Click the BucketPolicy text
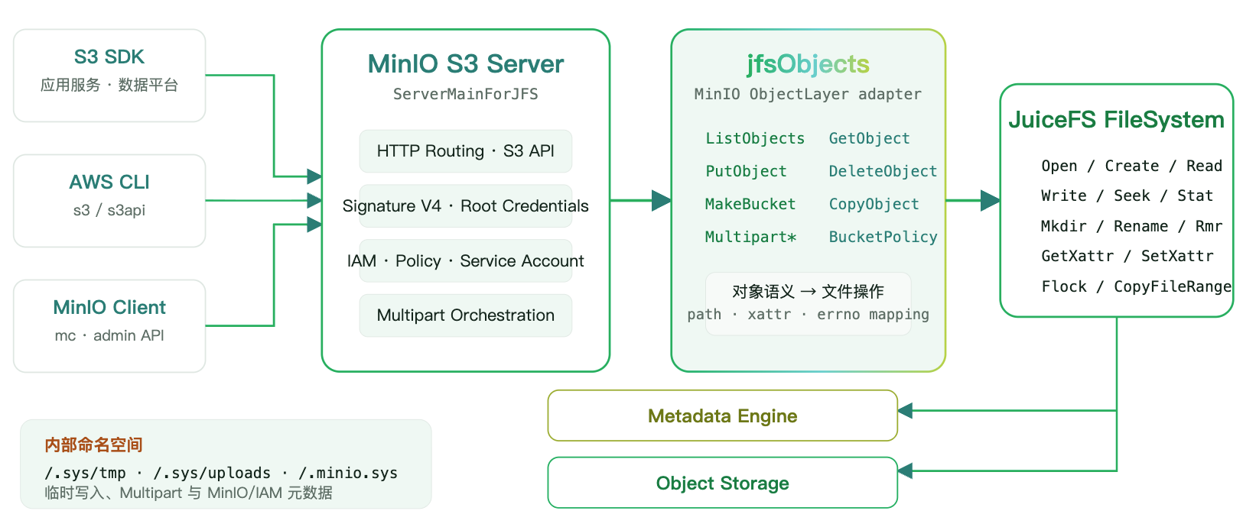Screen dimensions: 1256x527 pyautogui.click(x=883, y=237)
